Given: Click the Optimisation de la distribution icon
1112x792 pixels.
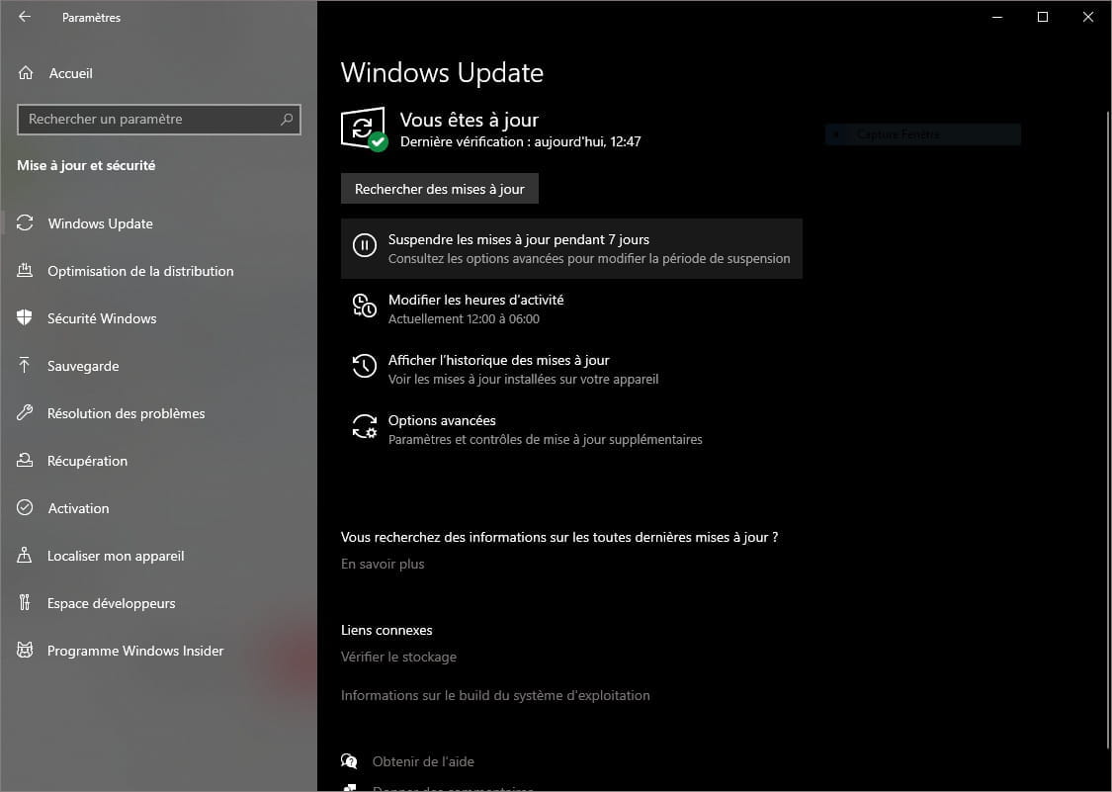Looking at the screenshot, I should [x=25, y=270].
